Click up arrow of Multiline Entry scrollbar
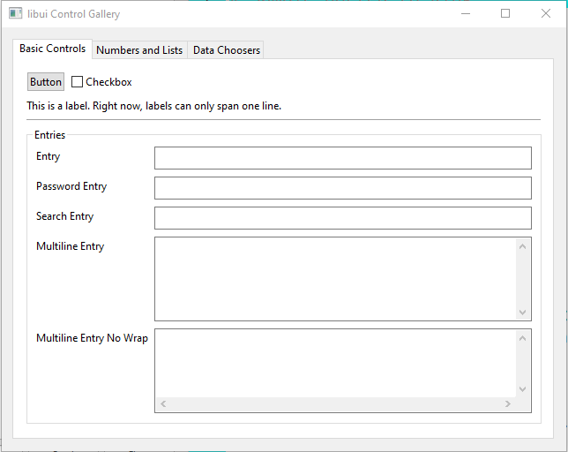 523,245
